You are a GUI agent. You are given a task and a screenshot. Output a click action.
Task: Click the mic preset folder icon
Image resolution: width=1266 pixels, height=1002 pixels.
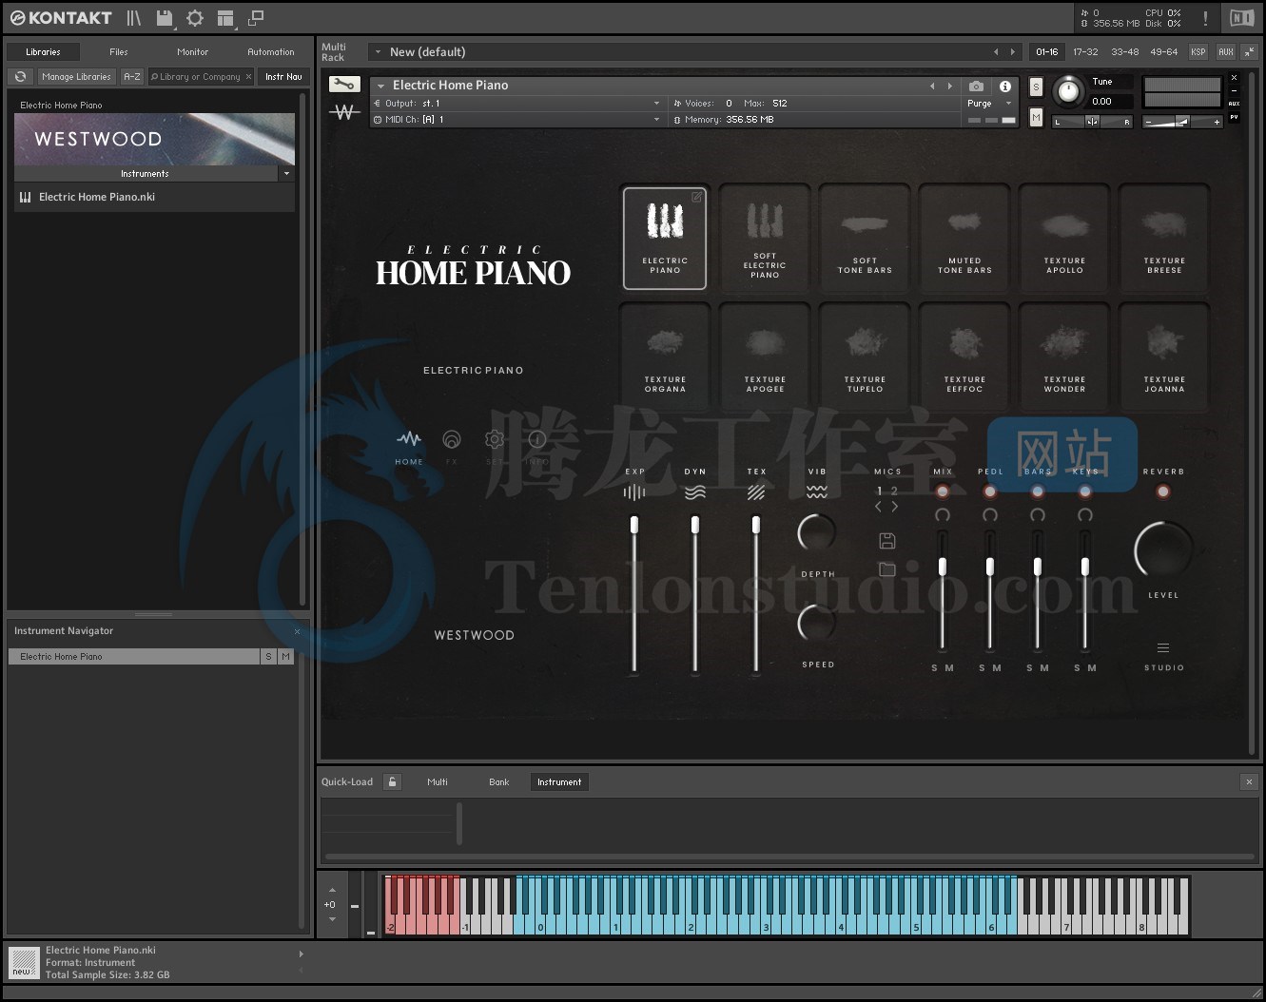pos(886,569)
